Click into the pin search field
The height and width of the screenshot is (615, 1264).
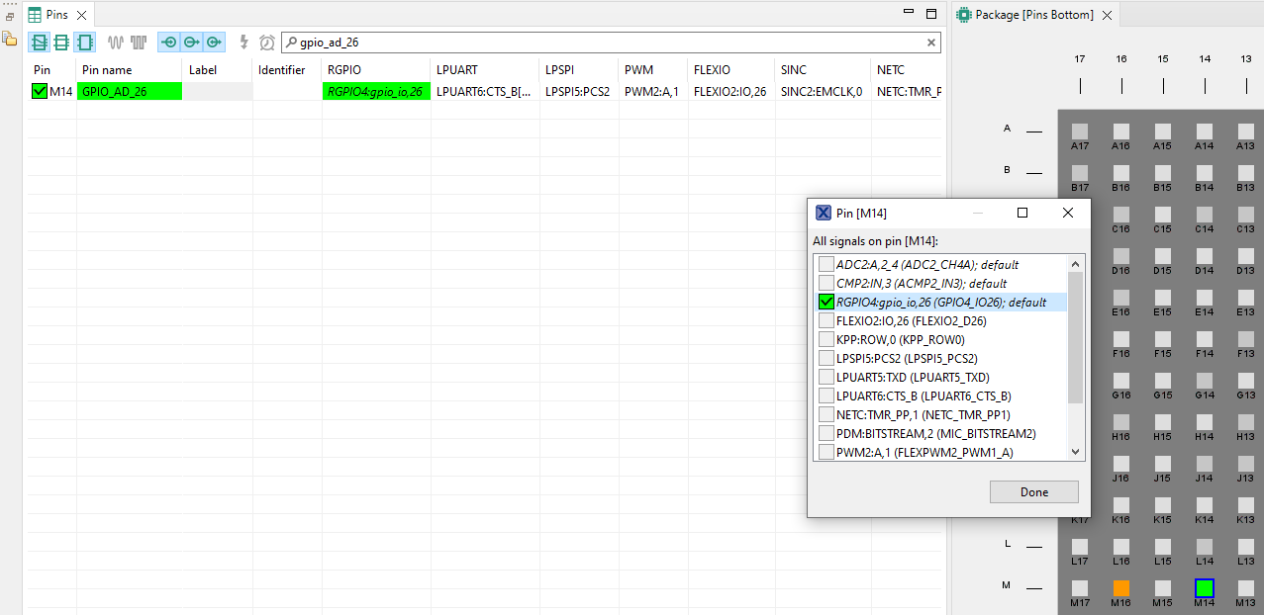604,43
